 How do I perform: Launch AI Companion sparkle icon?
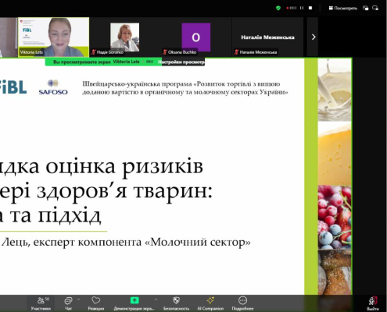(210, 303)
